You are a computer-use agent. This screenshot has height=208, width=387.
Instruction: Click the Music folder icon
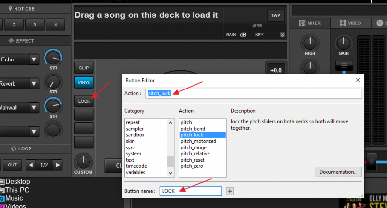[x=2, y=198]
